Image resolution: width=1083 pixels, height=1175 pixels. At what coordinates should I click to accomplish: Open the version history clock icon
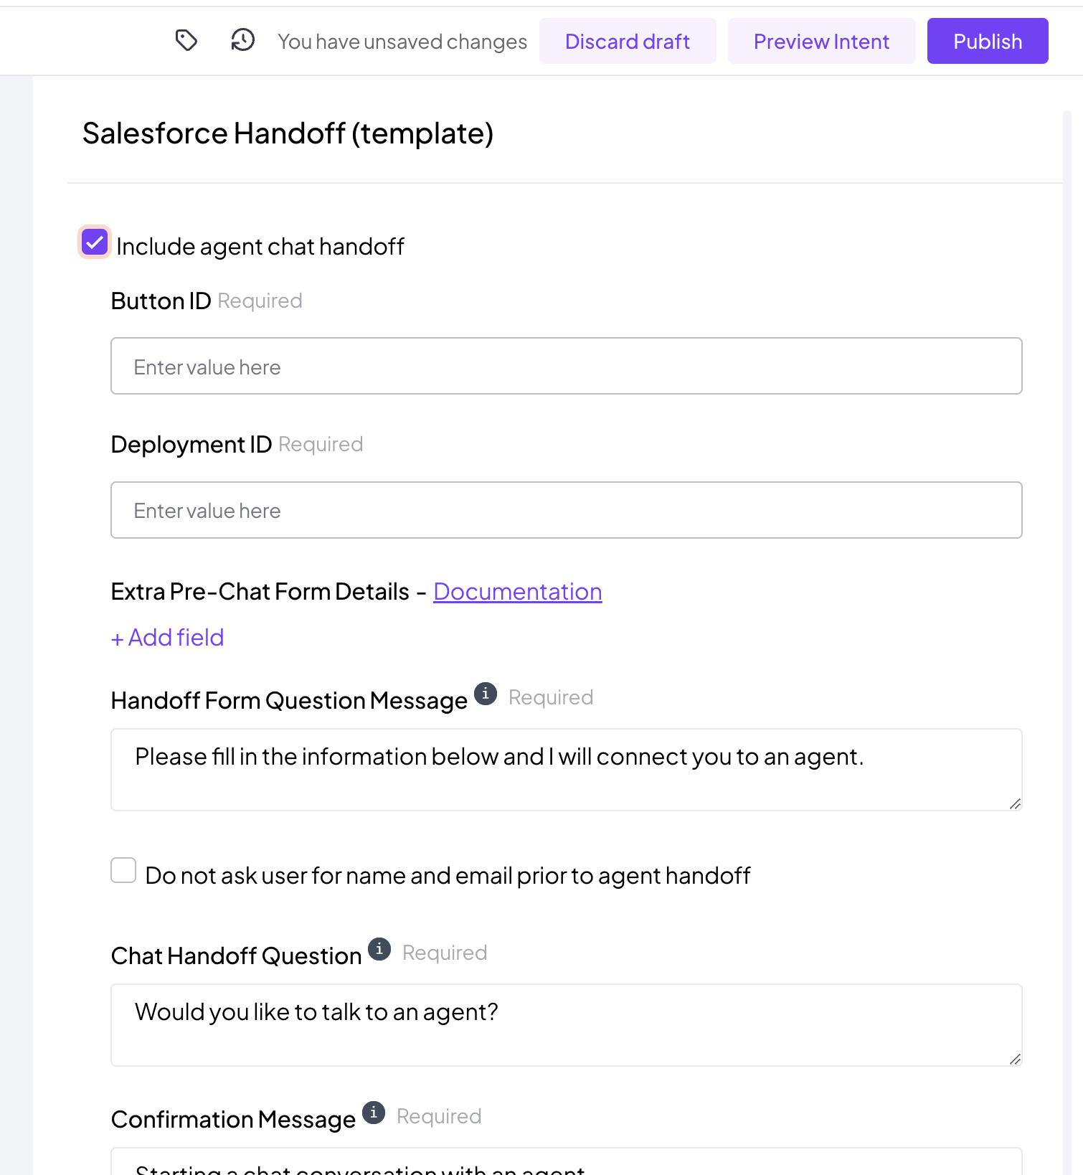point(243,40)
